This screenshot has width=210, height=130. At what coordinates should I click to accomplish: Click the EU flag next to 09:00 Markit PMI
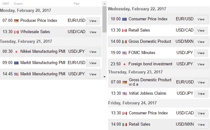[x=16, y=63]
